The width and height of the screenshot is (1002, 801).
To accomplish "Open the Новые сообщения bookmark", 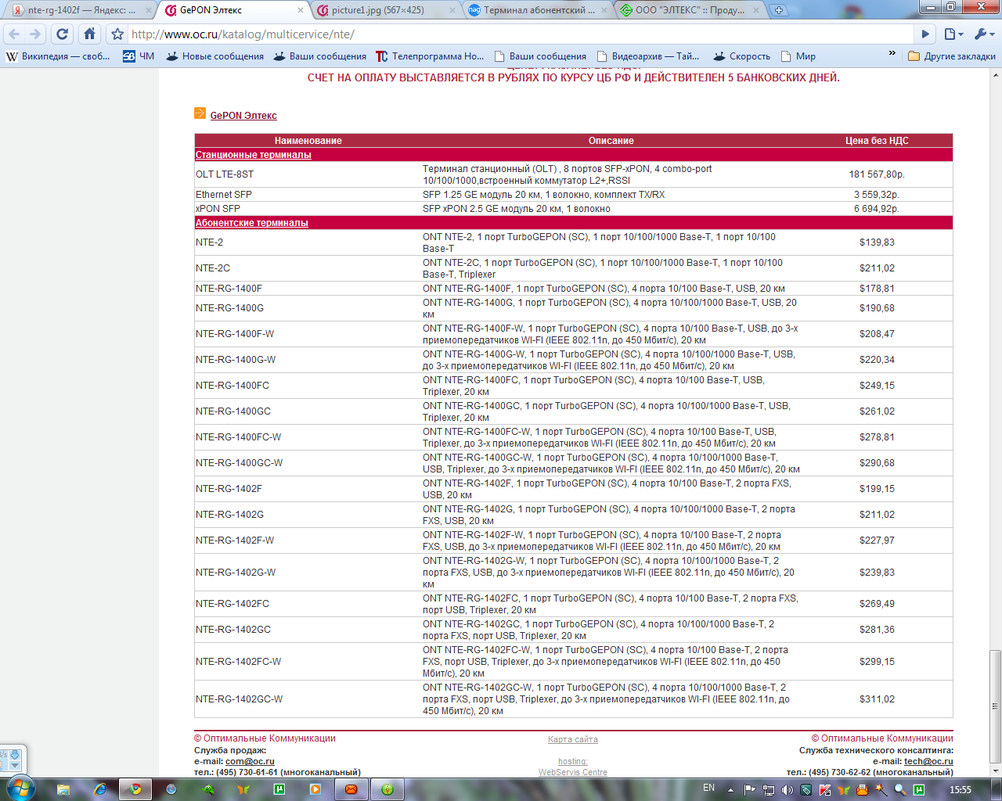I will [214, 56].
